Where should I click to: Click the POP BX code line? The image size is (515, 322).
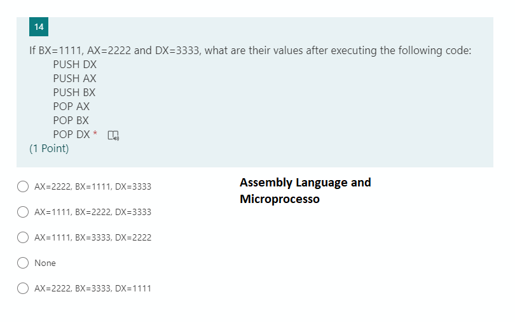[71, 120]
